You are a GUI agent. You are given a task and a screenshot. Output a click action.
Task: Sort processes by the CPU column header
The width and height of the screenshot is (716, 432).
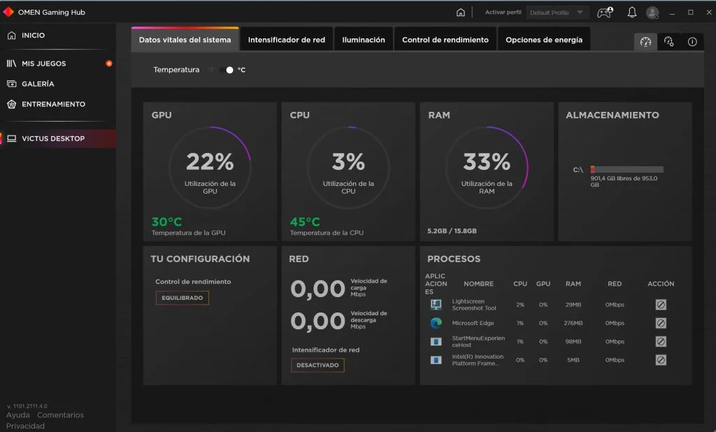[x=520, y=284]
